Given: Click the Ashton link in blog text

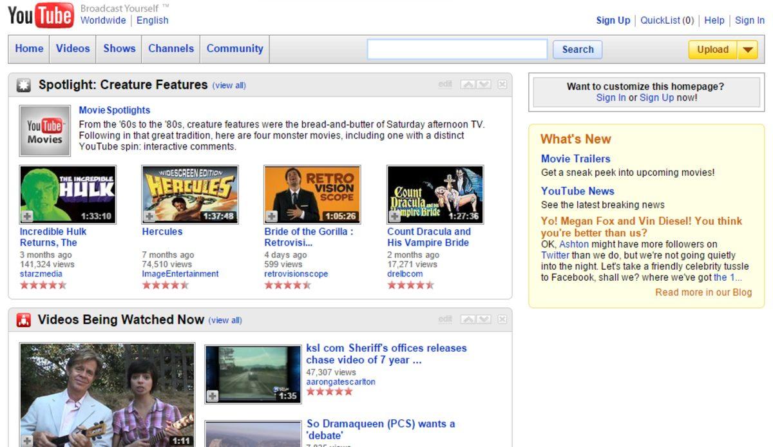Looking at the screenshot, I should [574, 244].
